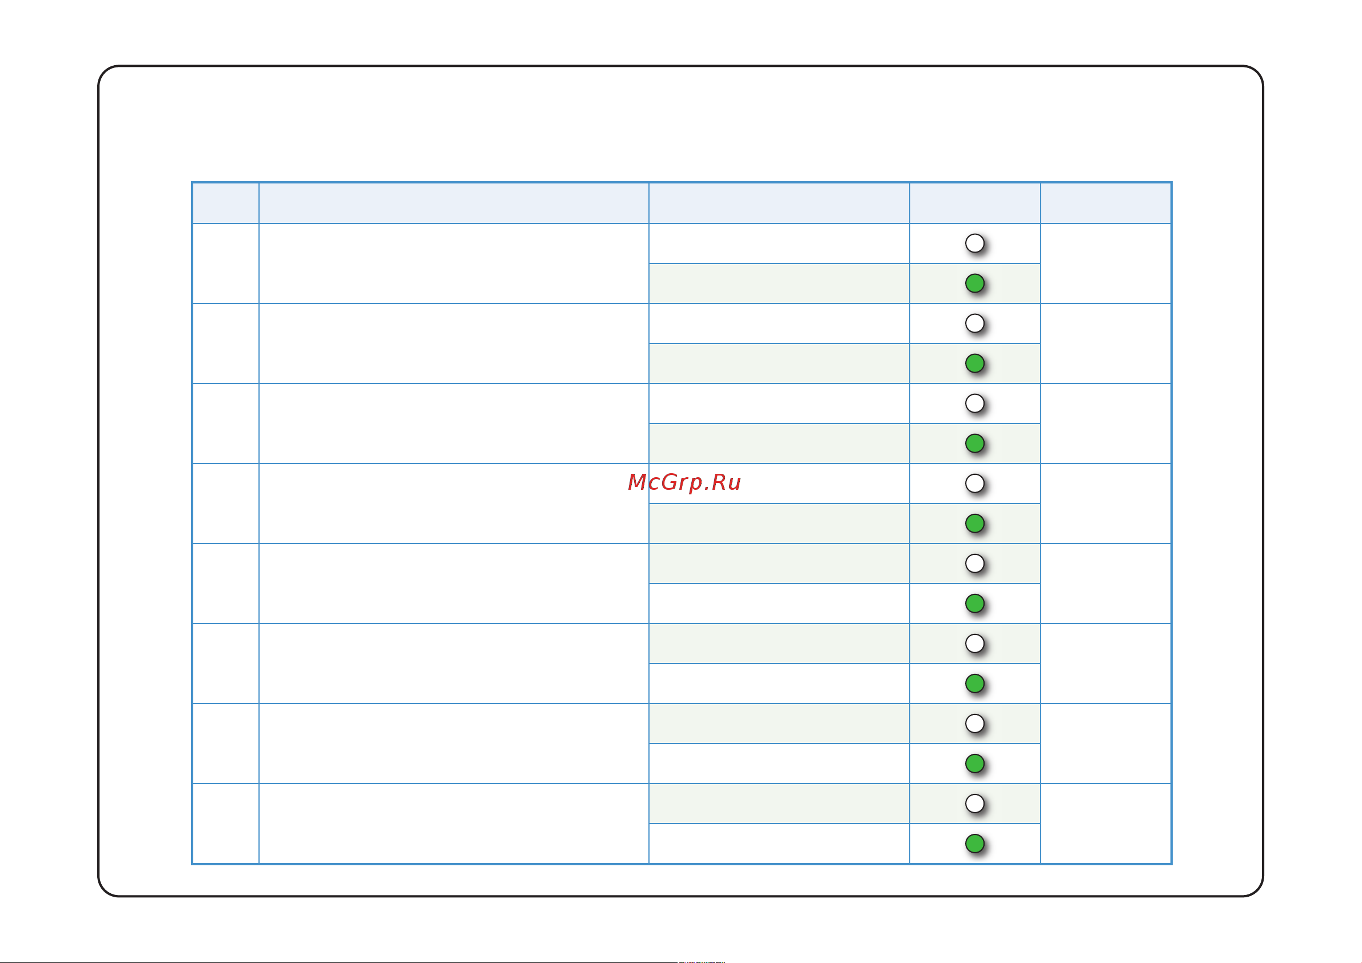Viewport: 1362px width, 963px height.
Task: Pick the white circle in the third row group
Action: pos(975,403)
